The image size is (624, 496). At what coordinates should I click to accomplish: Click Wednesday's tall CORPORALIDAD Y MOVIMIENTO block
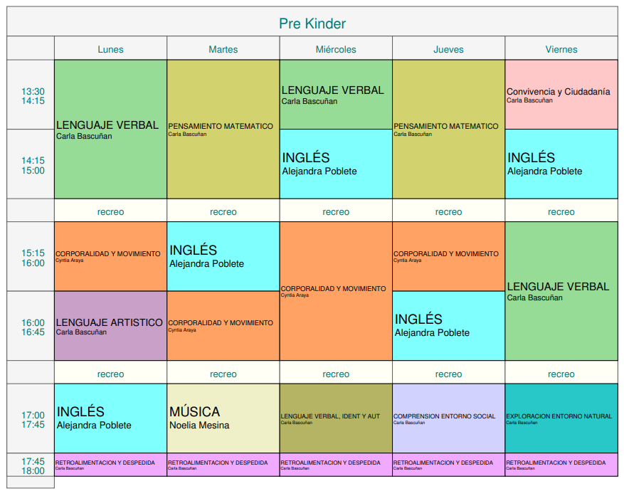(x=336, y=290)
